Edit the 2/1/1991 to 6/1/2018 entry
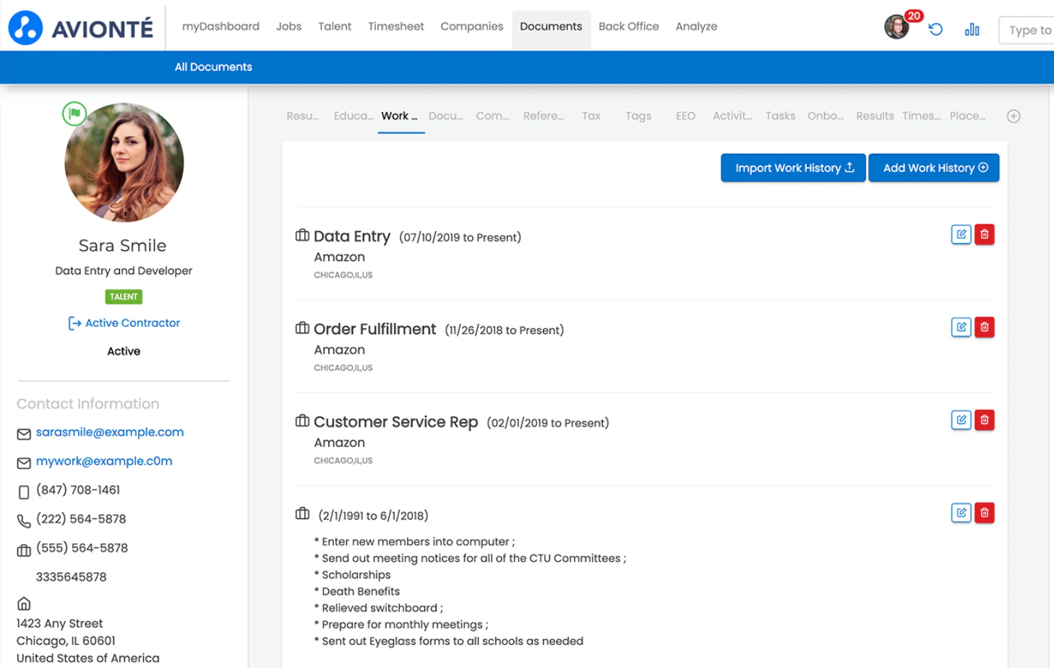Screen dimensions: 1054x668 [961, 513]
